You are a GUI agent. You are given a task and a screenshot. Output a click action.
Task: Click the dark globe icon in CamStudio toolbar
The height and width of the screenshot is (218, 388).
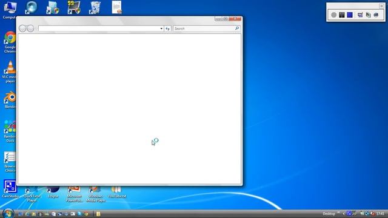click(x=376, y=15)
